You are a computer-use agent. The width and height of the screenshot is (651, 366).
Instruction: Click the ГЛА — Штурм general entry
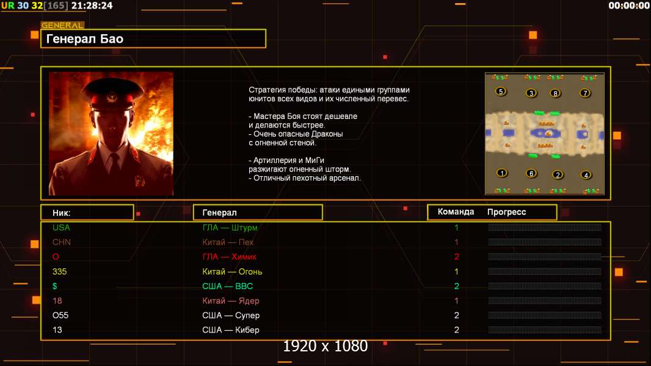click(230, 228)
